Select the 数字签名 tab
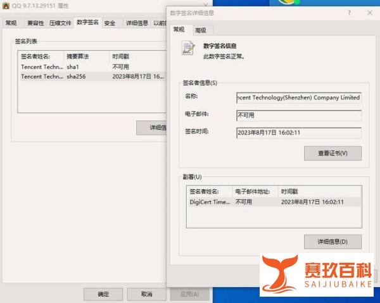The image size is (380, 303). [87, 22]
